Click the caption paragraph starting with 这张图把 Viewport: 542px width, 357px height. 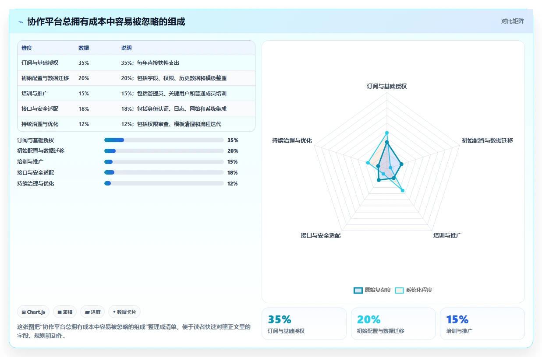(134, 332)
